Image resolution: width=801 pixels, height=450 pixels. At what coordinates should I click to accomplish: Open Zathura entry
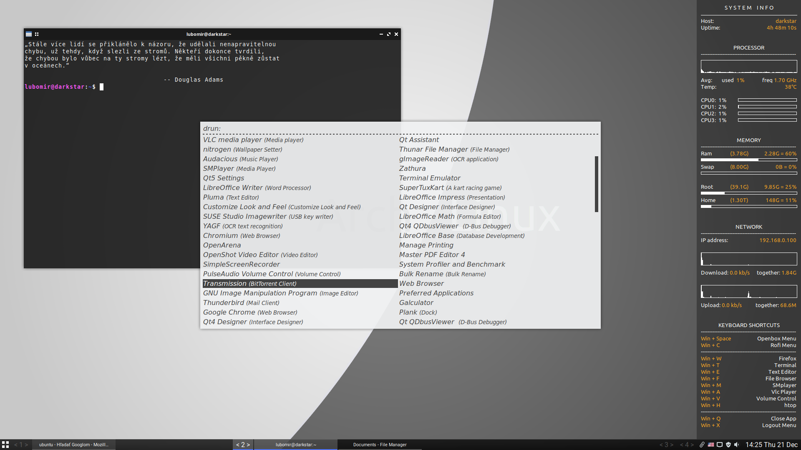point(496,169)
